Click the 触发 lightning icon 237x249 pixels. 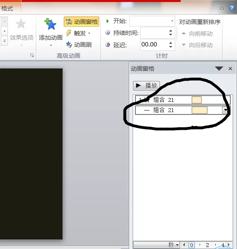[69, 33]
